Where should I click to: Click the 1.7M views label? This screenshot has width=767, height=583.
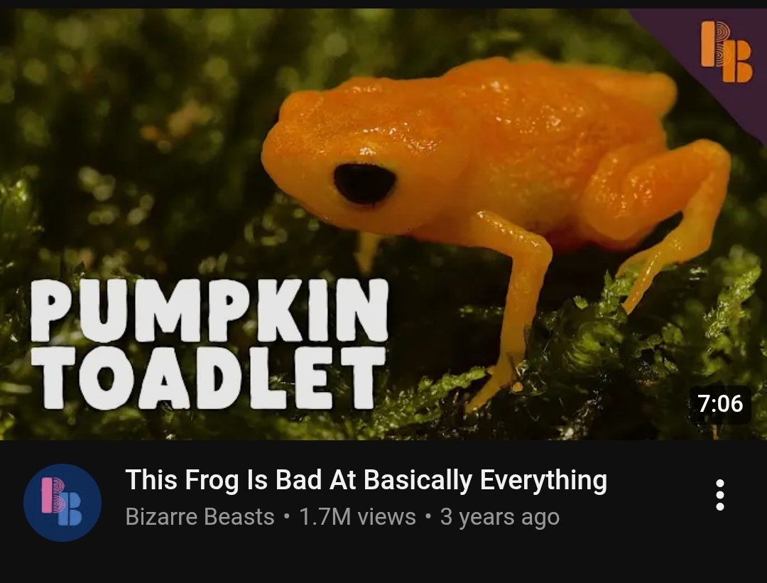click(x=357, y=517)
